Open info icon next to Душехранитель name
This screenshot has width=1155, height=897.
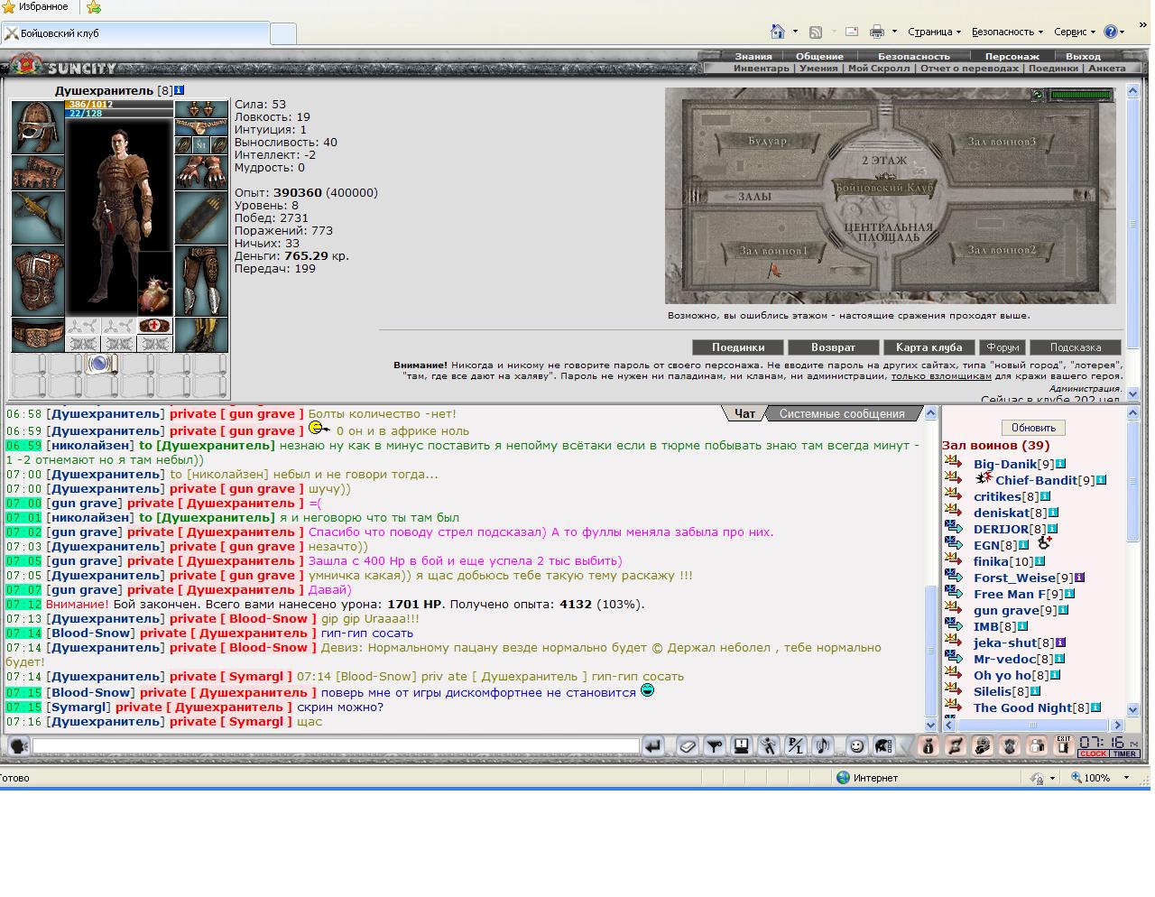tap(180, 90)
